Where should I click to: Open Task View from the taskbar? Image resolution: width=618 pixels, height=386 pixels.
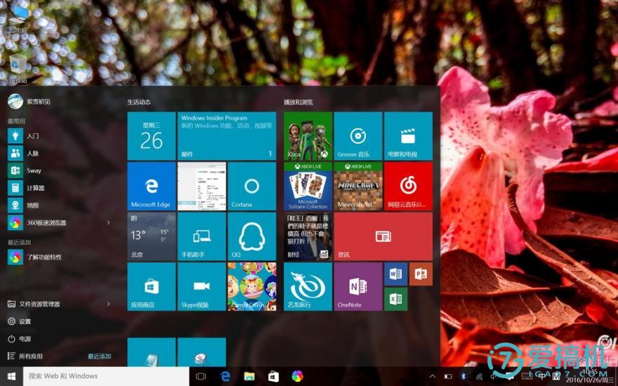tap(201, 377)
